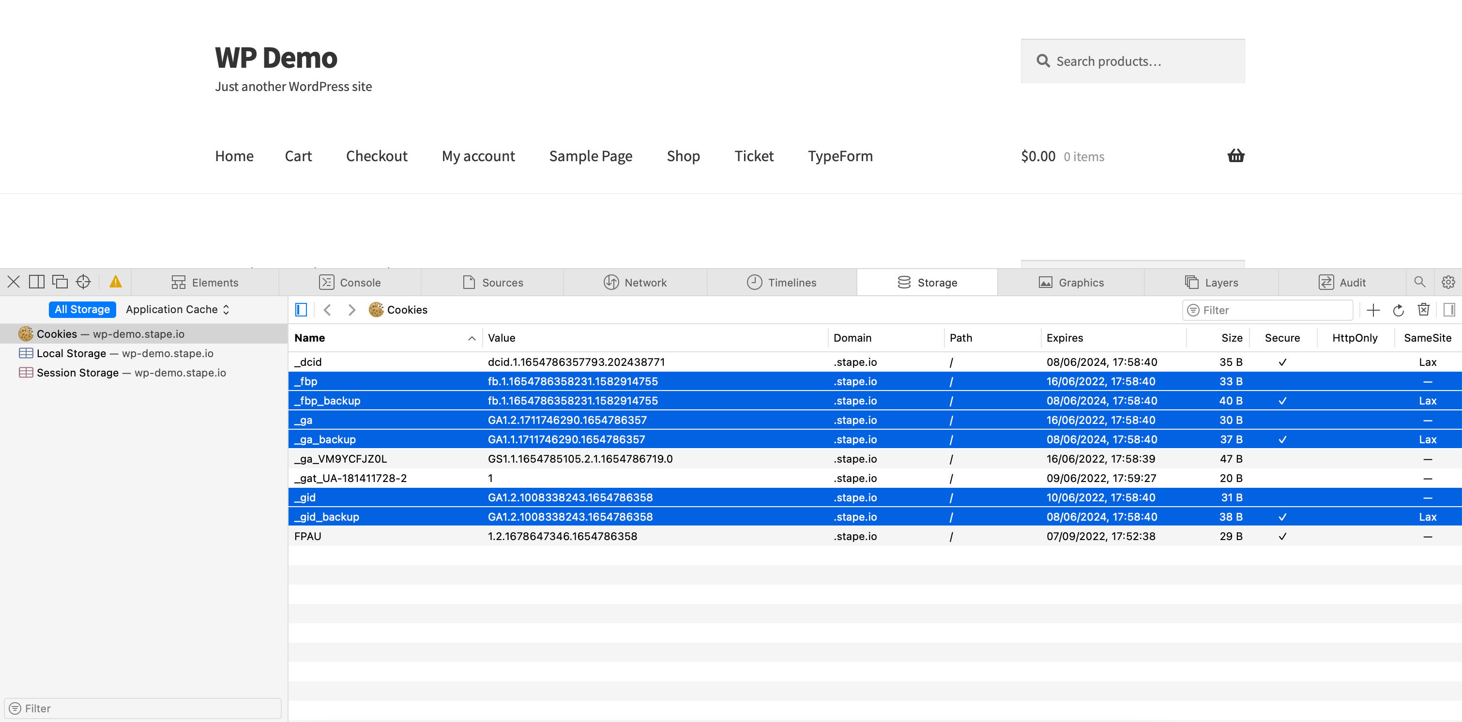The width and height of the screenshot is (1462, 722).
Task: Sort cookies by Expires column header
Action: pos(1113,338)
